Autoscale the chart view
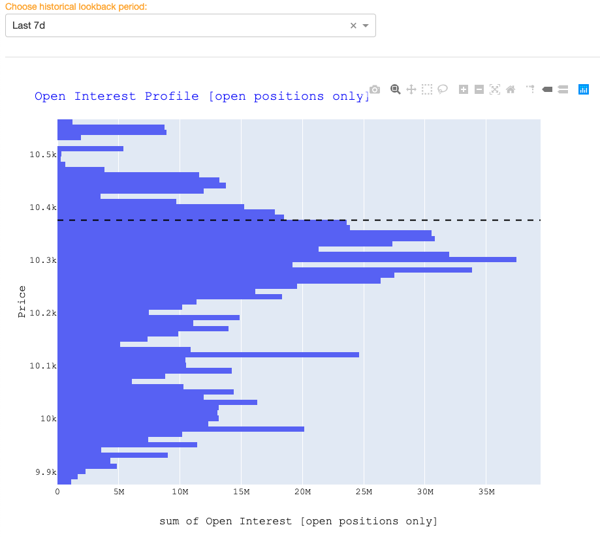 [x=496, y=89]
